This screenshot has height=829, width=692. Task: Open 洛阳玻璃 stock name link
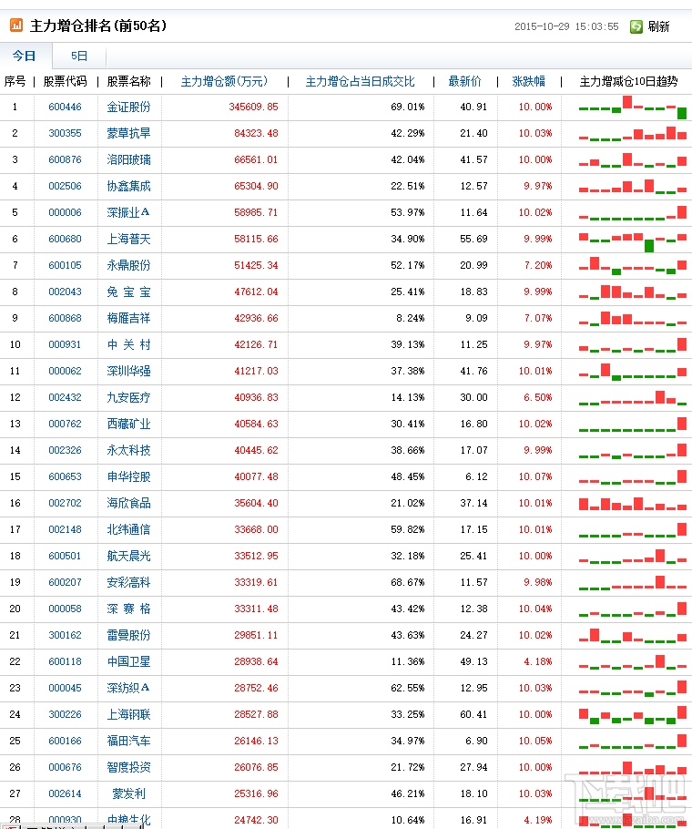129,159
